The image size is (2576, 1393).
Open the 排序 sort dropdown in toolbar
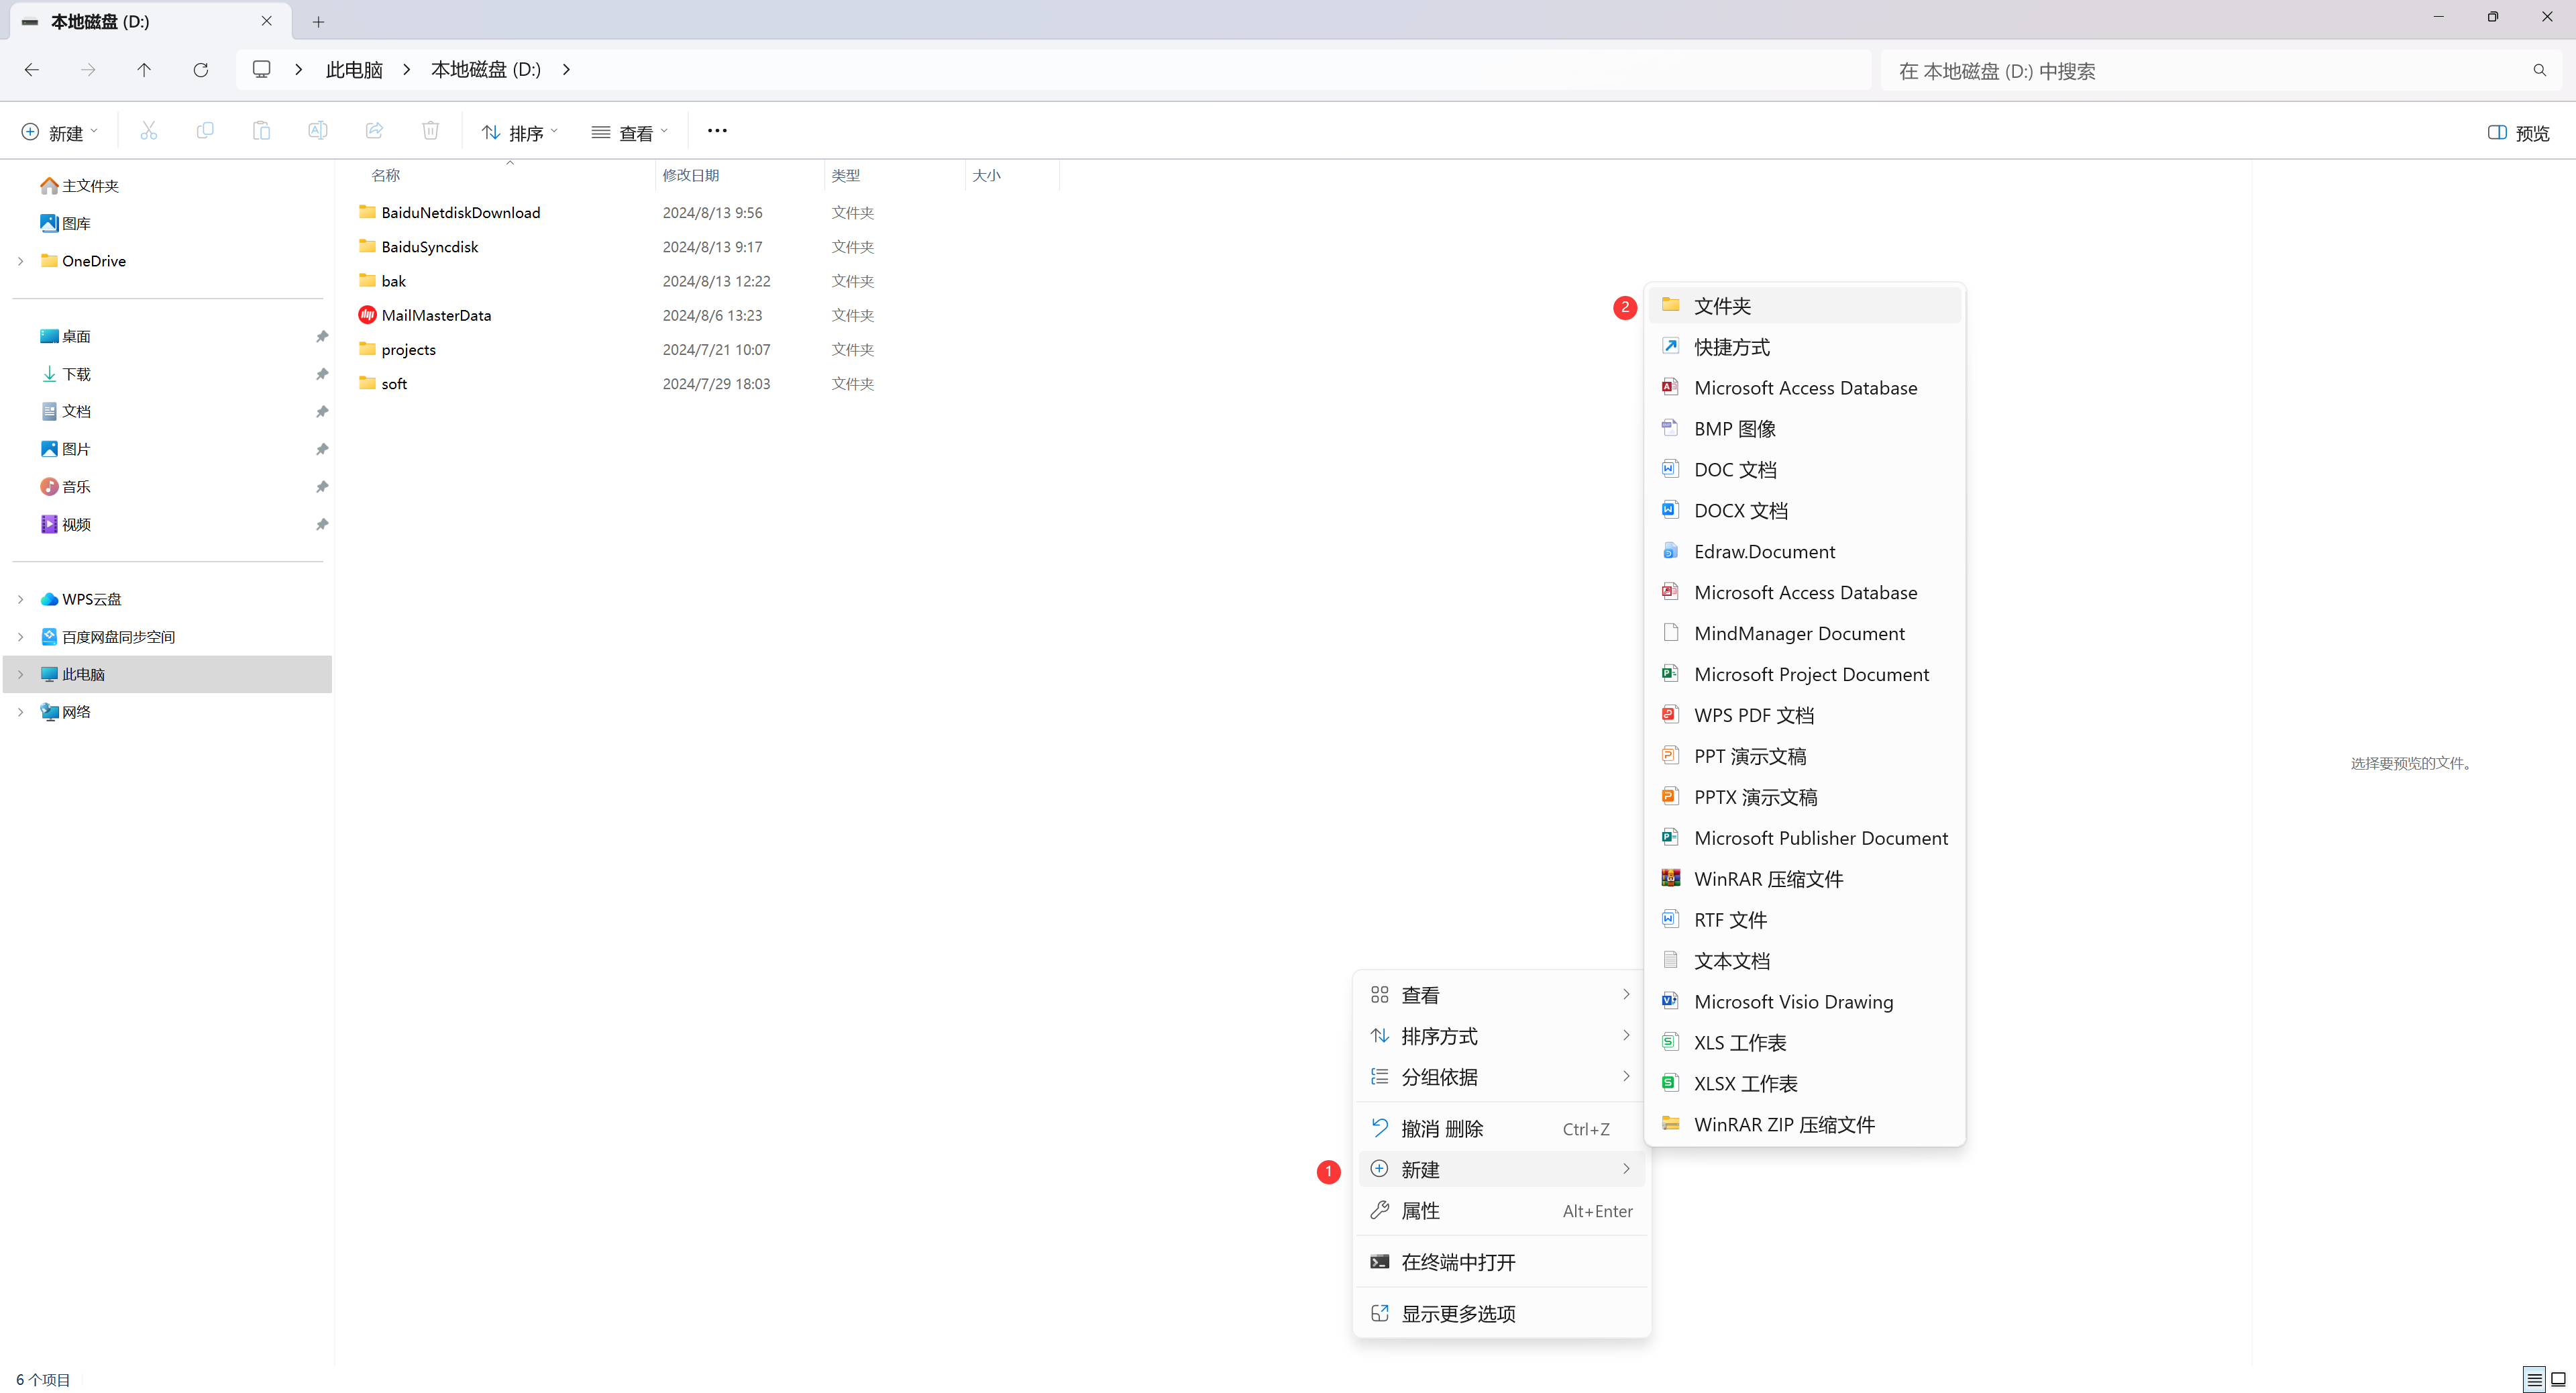(519, 133)
